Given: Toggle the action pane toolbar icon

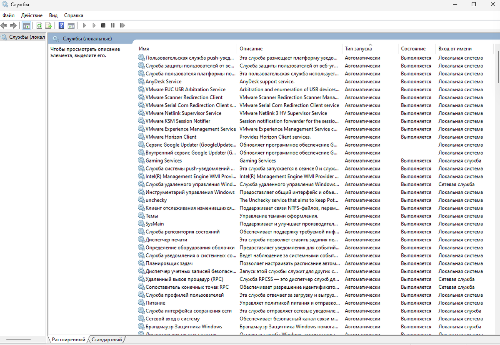Looking at the screenshot, I should point(71,25).
